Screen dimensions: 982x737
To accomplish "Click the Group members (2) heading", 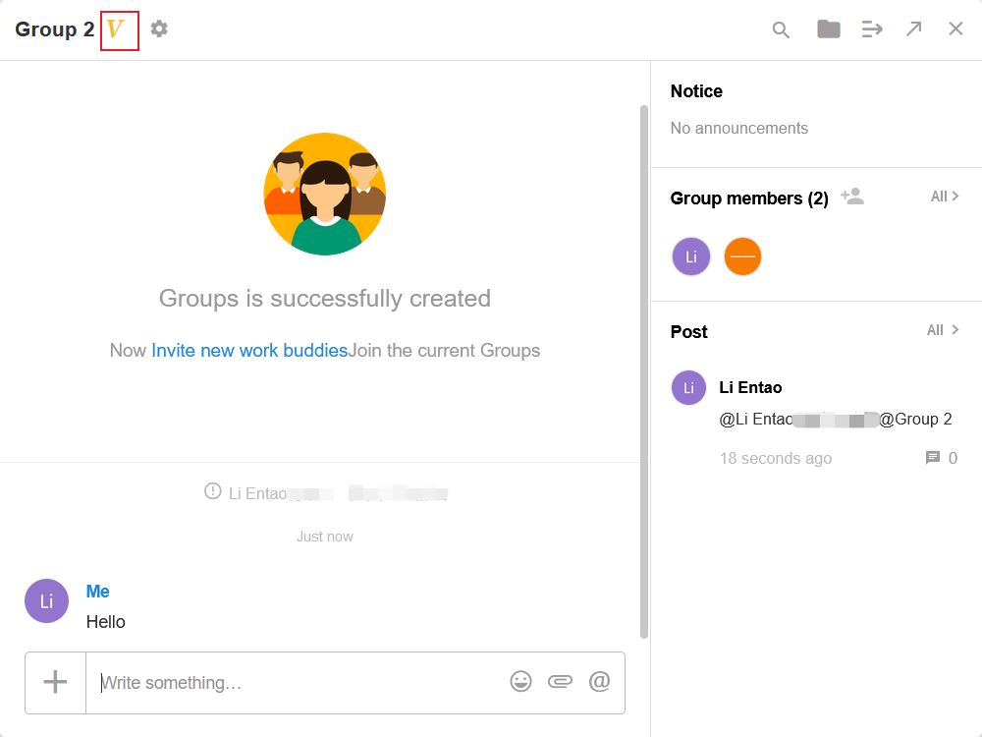I will pyautogui.click(x=749, y=198).
